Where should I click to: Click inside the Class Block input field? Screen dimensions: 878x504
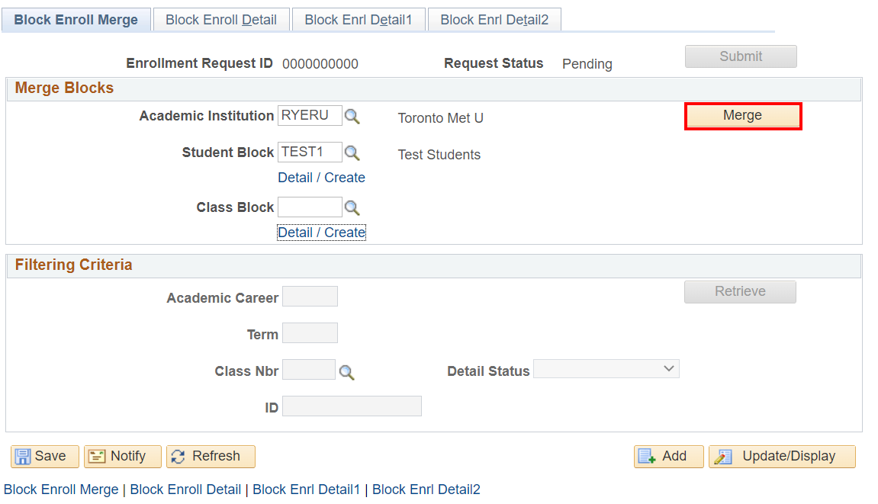click(x=310, y=207)
